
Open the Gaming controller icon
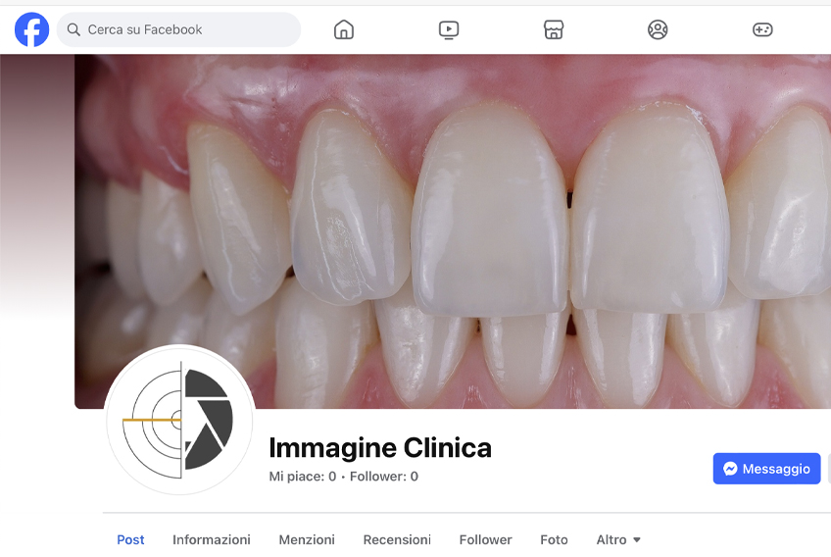tap(762, 29)
